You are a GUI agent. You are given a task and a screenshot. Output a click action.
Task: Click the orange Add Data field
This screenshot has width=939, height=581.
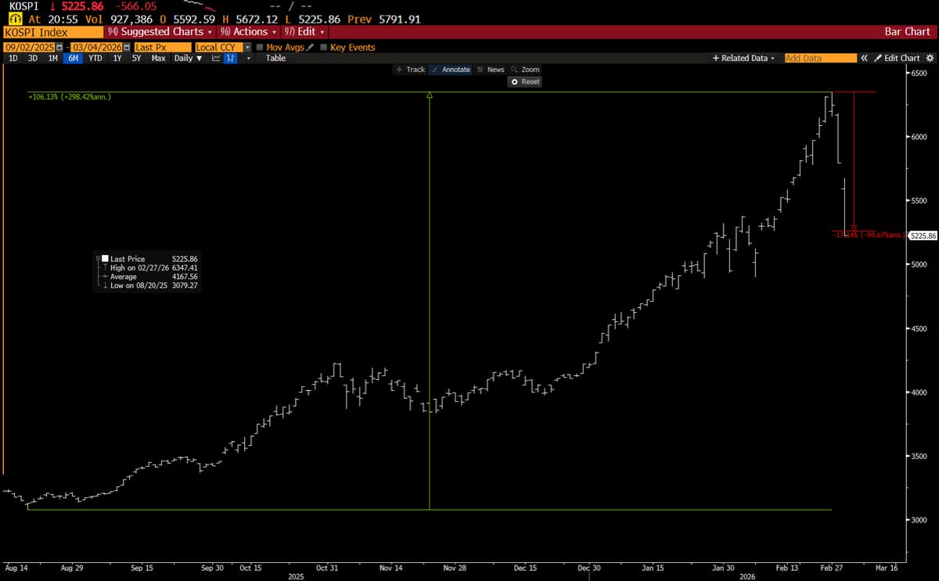coord(819,58)
